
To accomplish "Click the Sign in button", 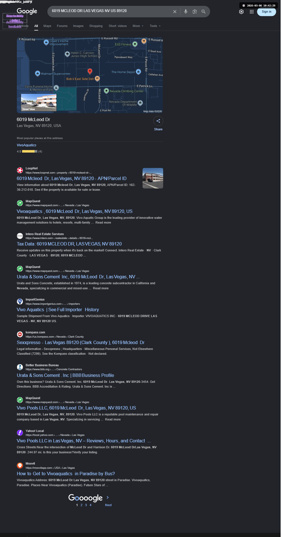I will [267, 12].
